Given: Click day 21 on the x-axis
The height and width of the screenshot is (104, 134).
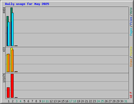Looking at the screenshot, I should click(x=86, y=101).
